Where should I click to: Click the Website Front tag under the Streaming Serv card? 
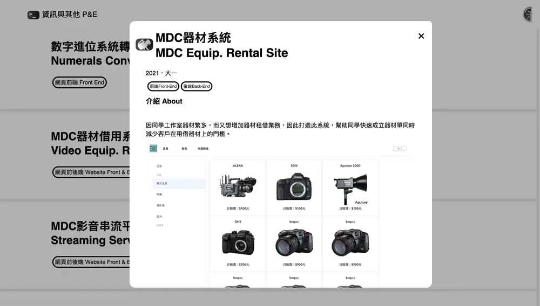pos(91,262)
